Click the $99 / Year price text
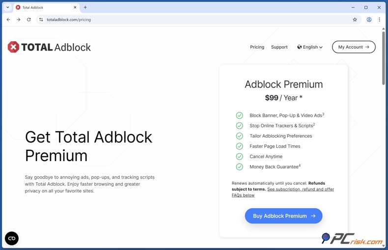Screen dimensions: 388x250 pos(283,98)
